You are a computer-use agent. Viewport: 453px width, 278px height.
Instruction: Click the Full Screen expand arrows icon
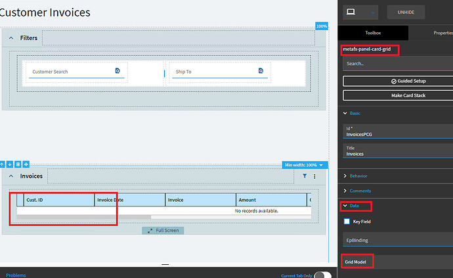pyautogui.click(x=150, y=231)
